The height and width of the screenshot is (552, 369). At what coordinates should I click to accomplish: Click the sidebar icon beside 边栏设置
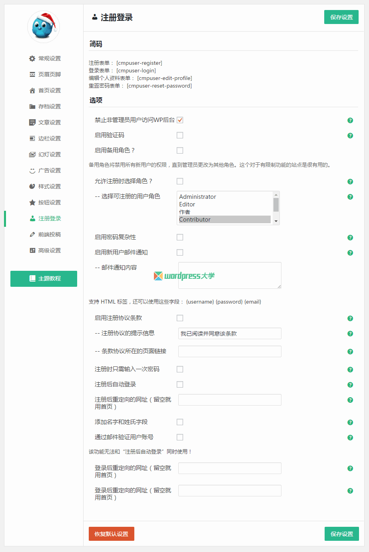pos(32,138)
